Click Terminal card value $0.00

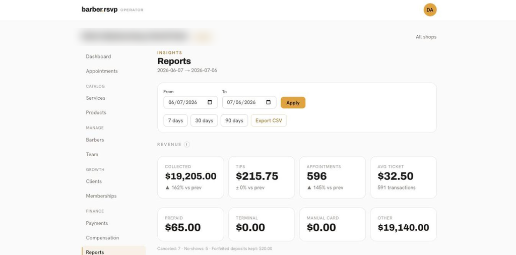pos(250,227)
